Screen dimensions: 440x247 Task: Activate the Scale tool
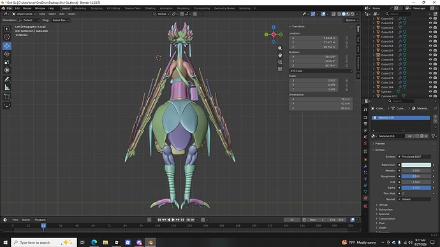[x=7, y=62]
